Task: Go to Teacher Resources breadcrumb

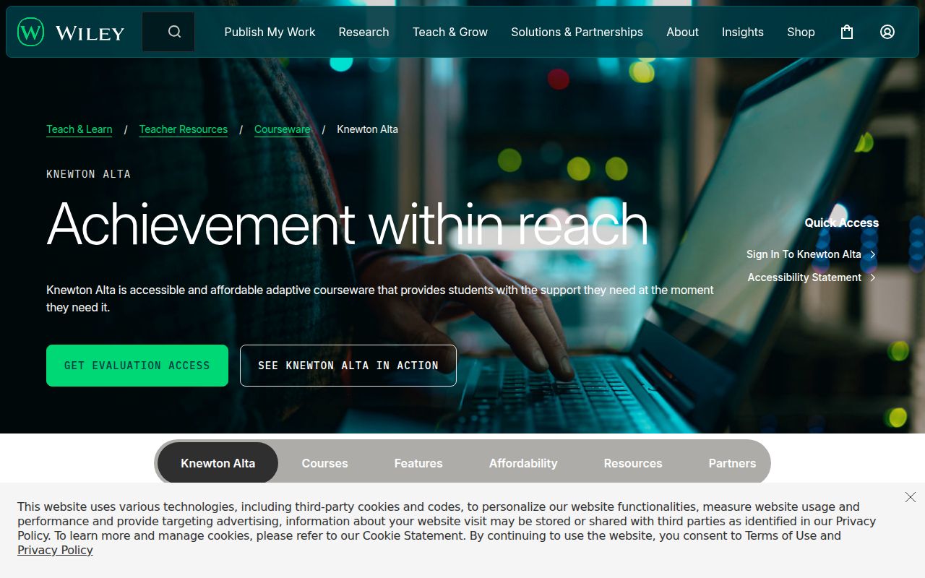Action: point(184,129)
